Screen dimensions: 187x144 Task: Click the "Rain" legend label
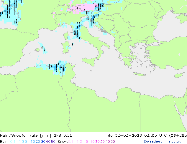coord(4,142)
